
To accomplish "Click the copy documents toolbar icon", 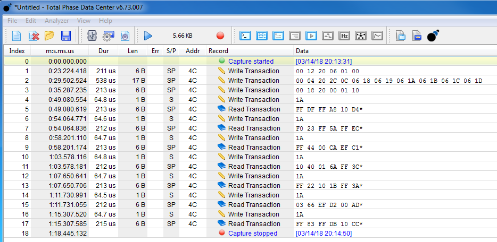I will tap(401, 36).
